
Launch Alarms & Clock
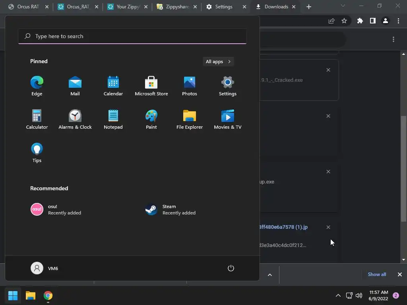coord(75,120)
